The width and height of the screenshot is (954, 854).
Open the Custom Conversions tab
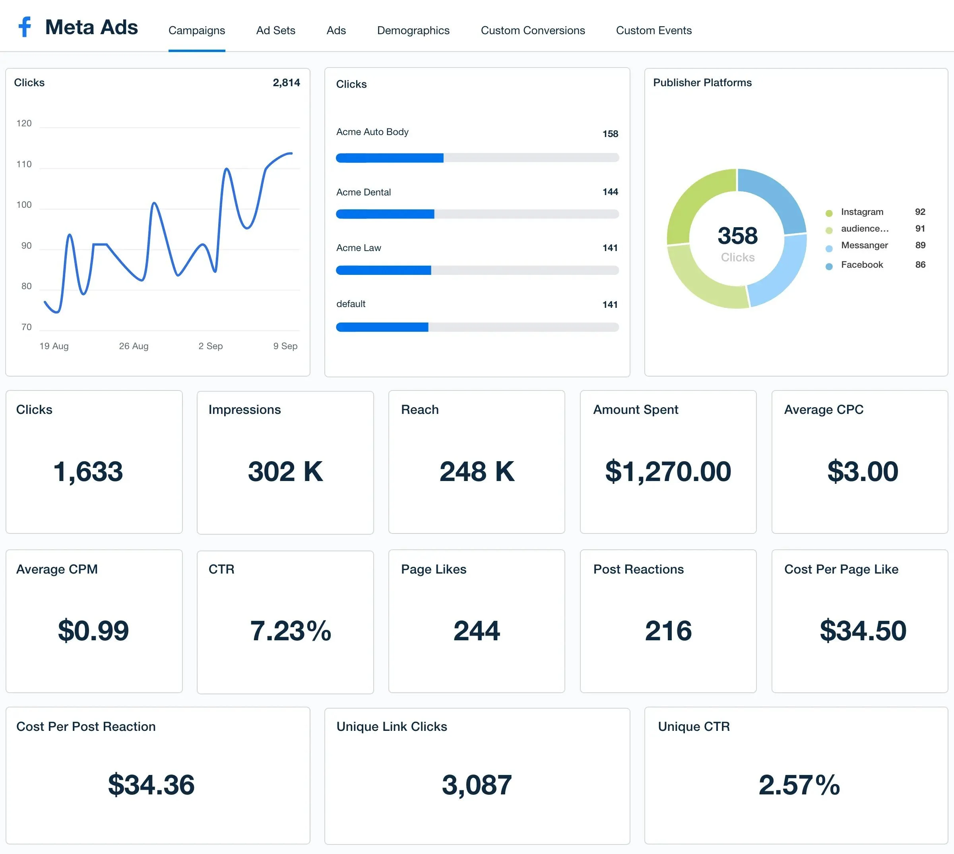coord(532,30)
